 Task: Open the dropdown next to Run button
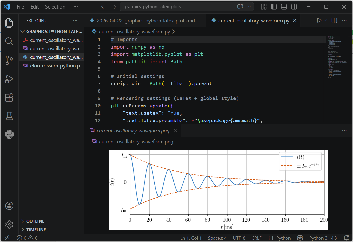pos(325,20)
